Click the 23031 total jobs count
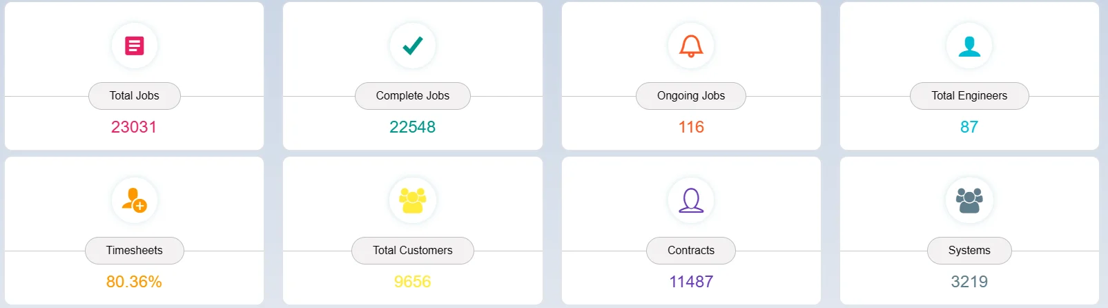 134,127
